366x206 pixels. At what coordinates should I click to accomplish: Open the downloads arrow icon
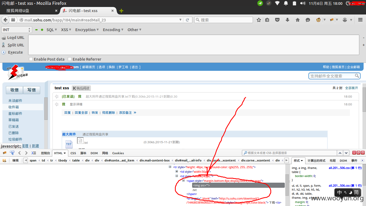click(x=287, y=20)
